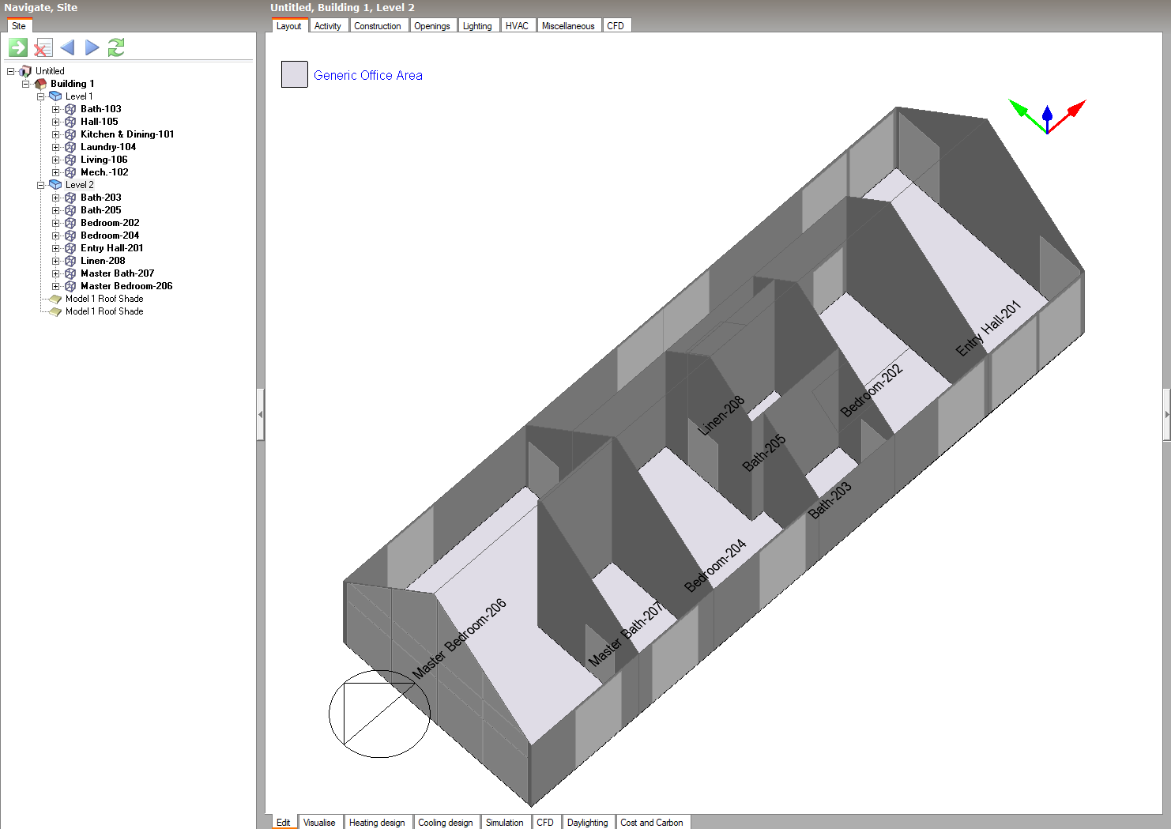This screenshot has height=829, width=1171.
Task: Click the Level 1 block icon
Action: point(55,96)
